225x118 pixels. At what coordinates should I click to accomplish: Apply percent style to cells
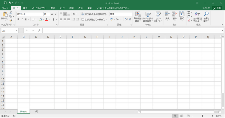[x=117, y=19]
